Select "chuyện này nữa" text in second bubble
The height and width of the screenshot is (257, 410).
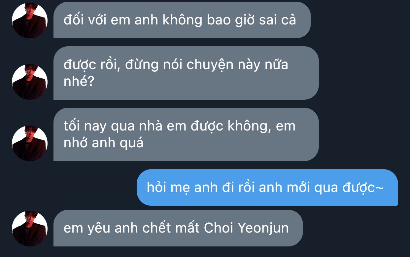(x=237, y=64)
